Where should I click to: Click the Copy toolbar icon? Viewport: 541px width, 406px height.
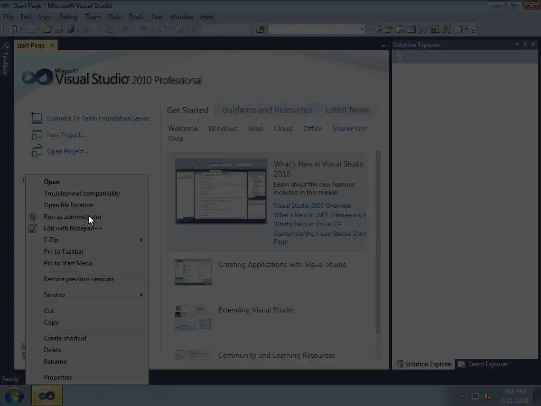[97, 30]
